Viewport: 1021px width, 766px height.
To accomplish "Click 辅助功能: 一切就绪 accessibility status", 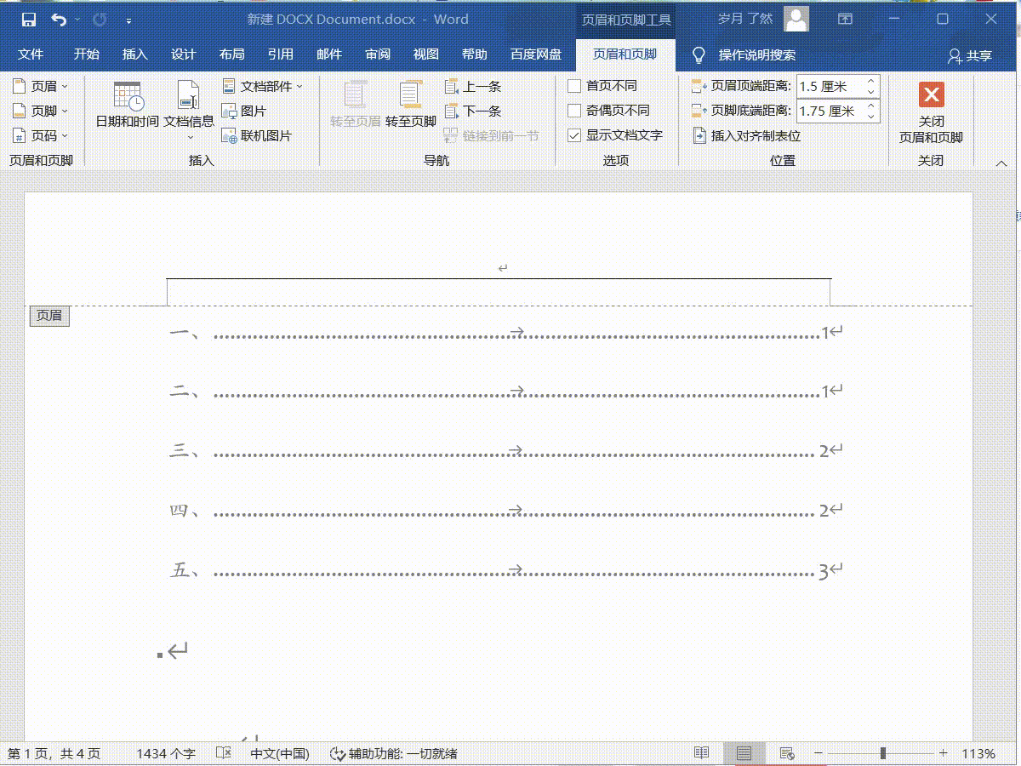I will point(394,753).
